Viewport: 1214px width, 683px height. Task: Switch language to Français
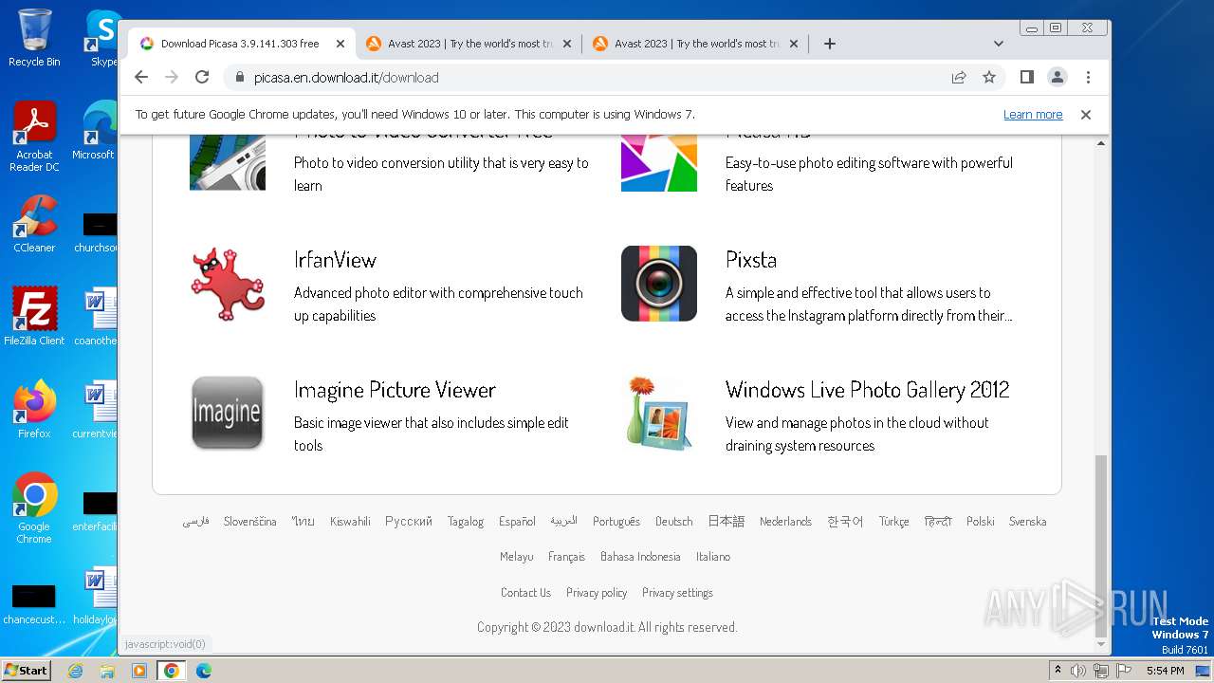click(566, 557)
